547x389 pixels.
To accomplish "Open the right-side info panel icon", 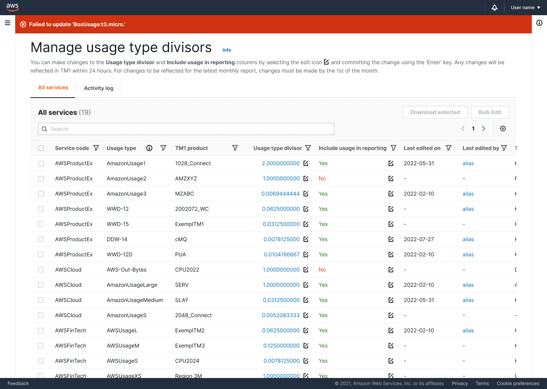I will click(x=539, y=23).
